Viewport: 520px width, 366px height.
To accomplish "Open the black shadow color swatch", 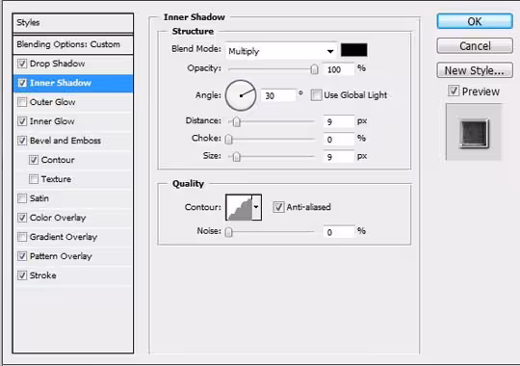I will click(x=353, y=50).
